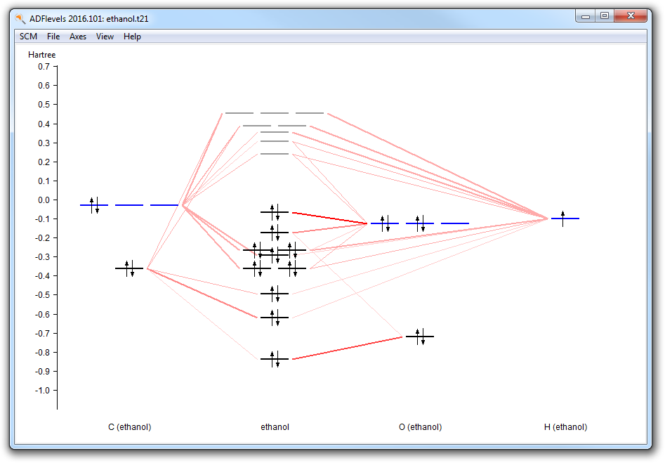Click the highest occupied ethanol level near -0.05
Viewport: 665px width, 463px height.
[275, 212]
